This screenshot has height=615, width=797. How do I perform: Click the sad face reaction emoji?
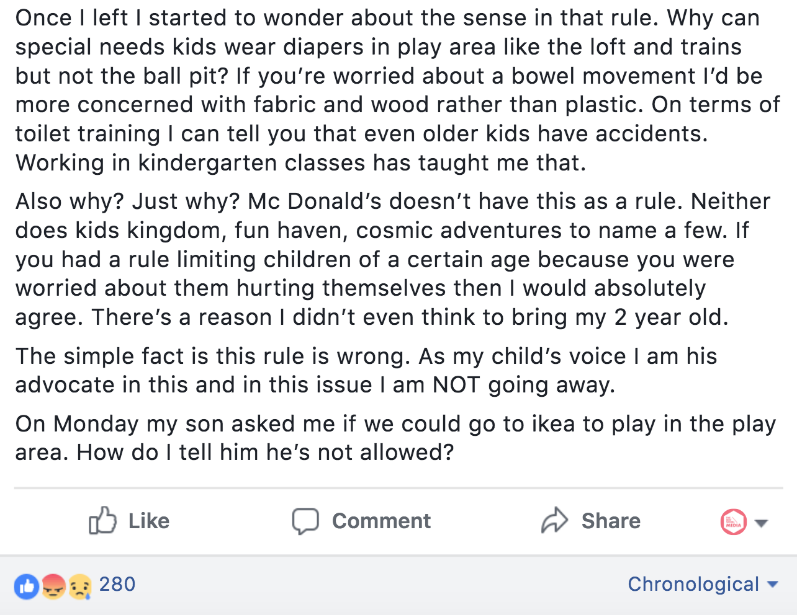click(80, 585)
